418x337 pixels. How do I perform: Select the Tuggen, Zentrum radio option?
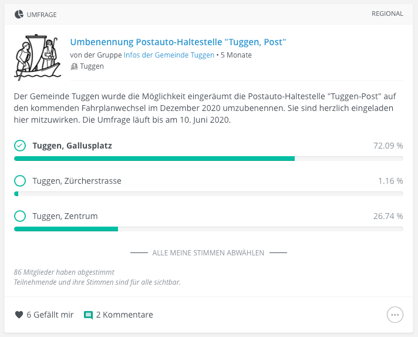click(x=20, y=216)
